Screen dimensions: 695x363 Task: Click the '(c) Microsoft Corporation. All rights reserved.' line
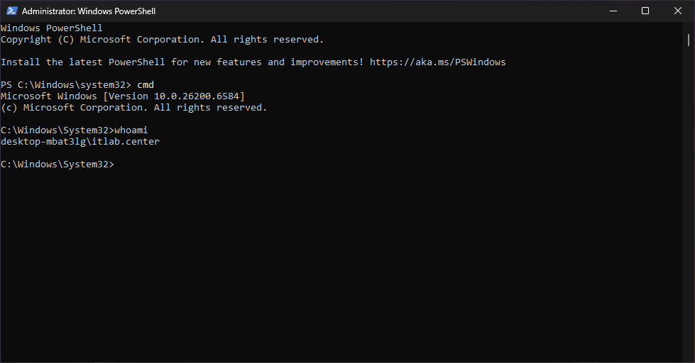133,108
